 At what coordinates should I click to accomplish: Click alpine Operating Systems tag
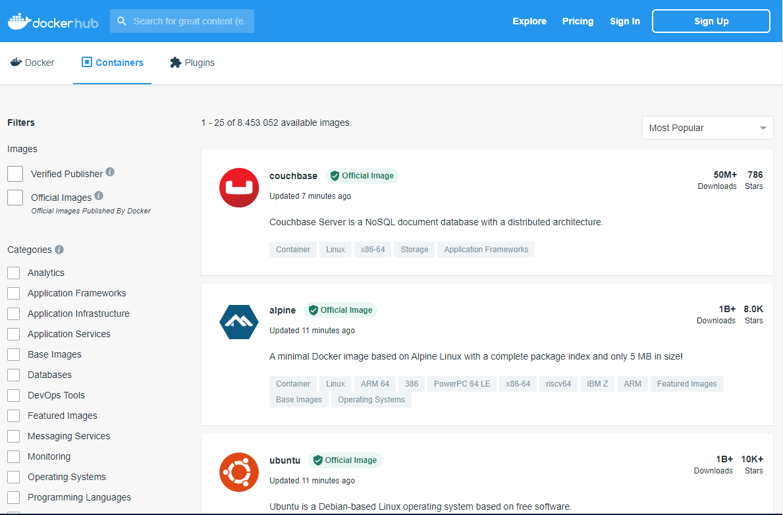[x=371, y=400]
